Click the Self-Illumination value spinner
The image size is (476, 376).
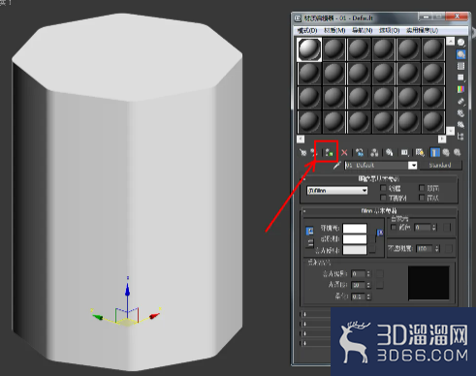pyautogui.click(x=434, y=228)
